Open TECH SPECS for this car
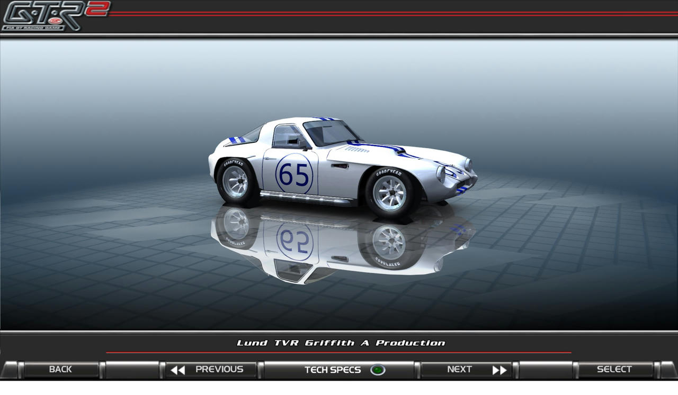 [x=340, y=370]
